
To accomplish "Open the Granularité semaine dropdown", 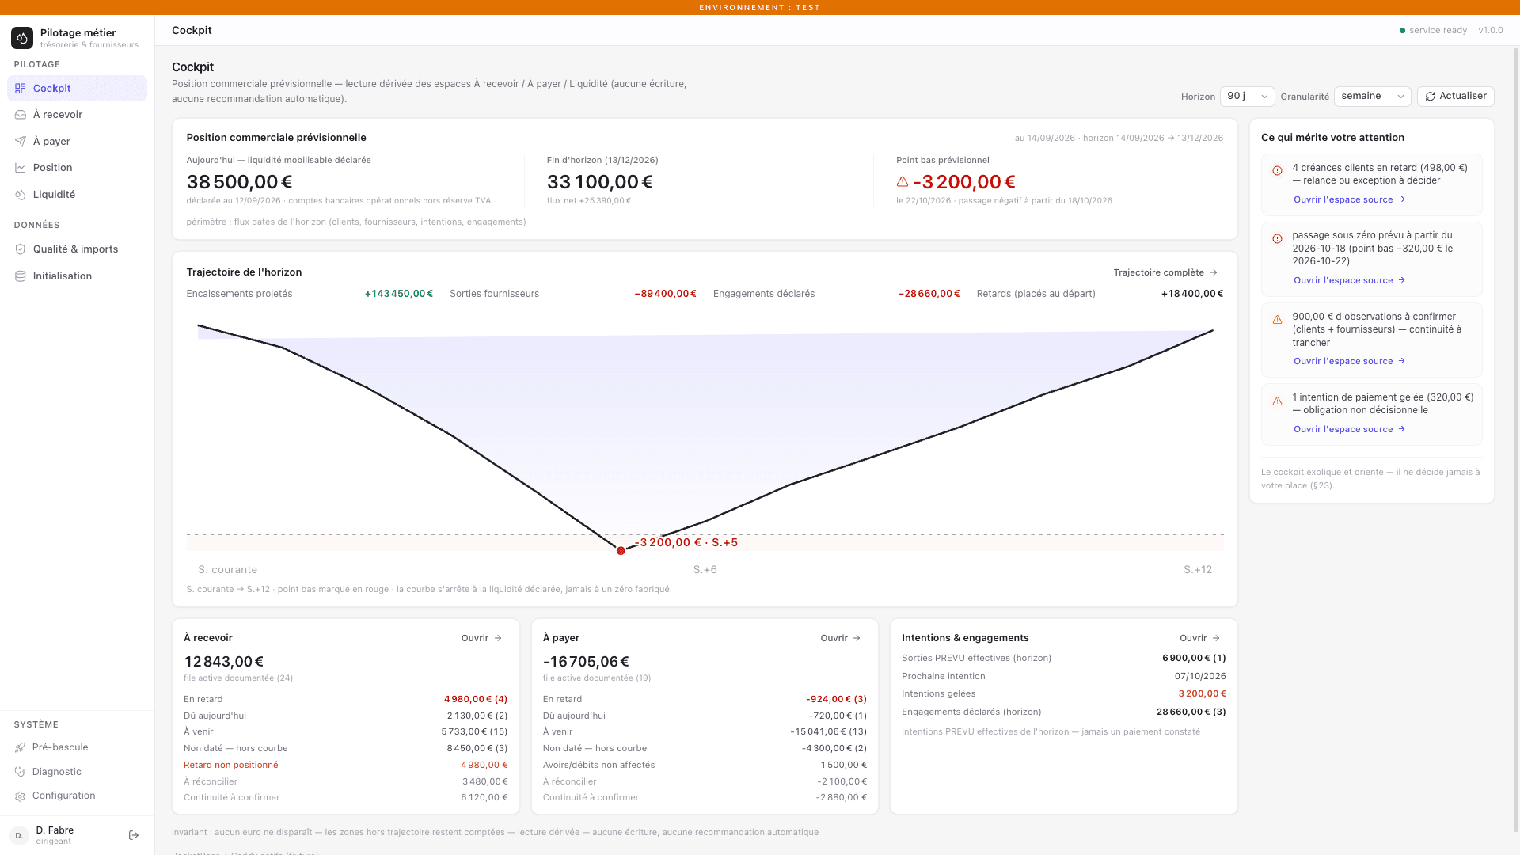I will coord(1372,97).
